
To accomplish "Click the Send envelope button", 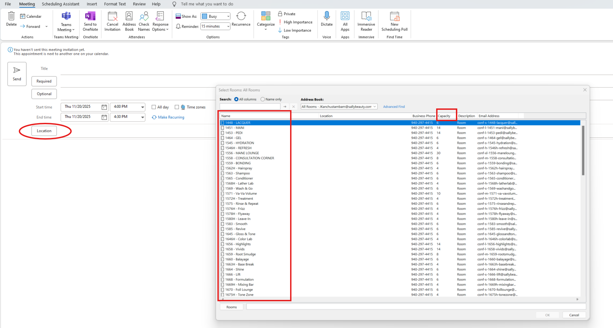I will pyautogui.click(x=17, y=74).
